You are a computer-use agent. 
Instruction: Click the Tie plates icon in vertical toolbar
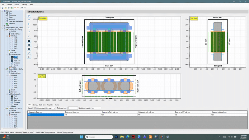(29, 53)
